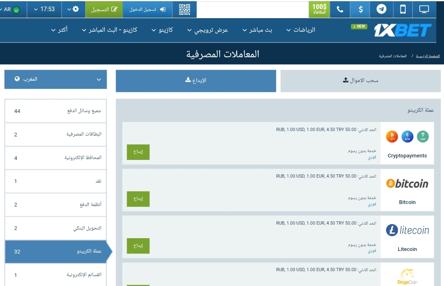Go to 1XBET home logo
This screenshot has width=444, height=286.
[402, 30]
